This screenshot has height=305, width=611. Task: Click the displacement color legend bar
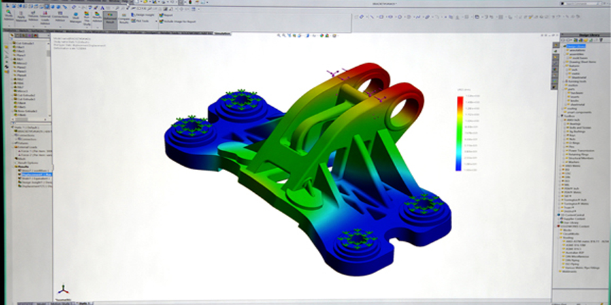460,134
